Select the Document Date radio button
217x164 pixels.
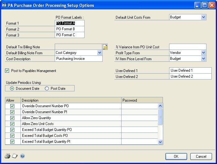[12, 88]
